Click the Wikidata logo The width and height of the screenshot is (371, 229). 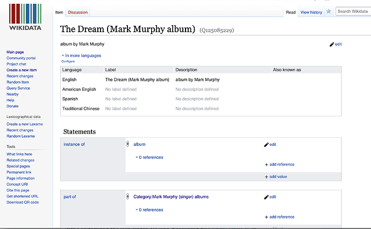[x=25, y=17]
